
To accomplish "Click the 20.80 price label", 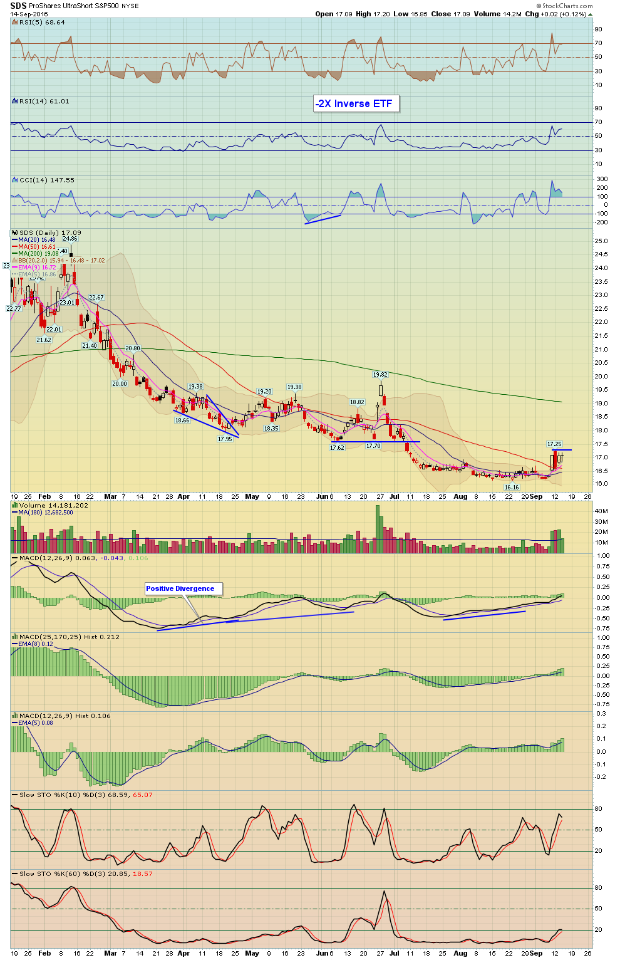I will click(x=133, y=348).
